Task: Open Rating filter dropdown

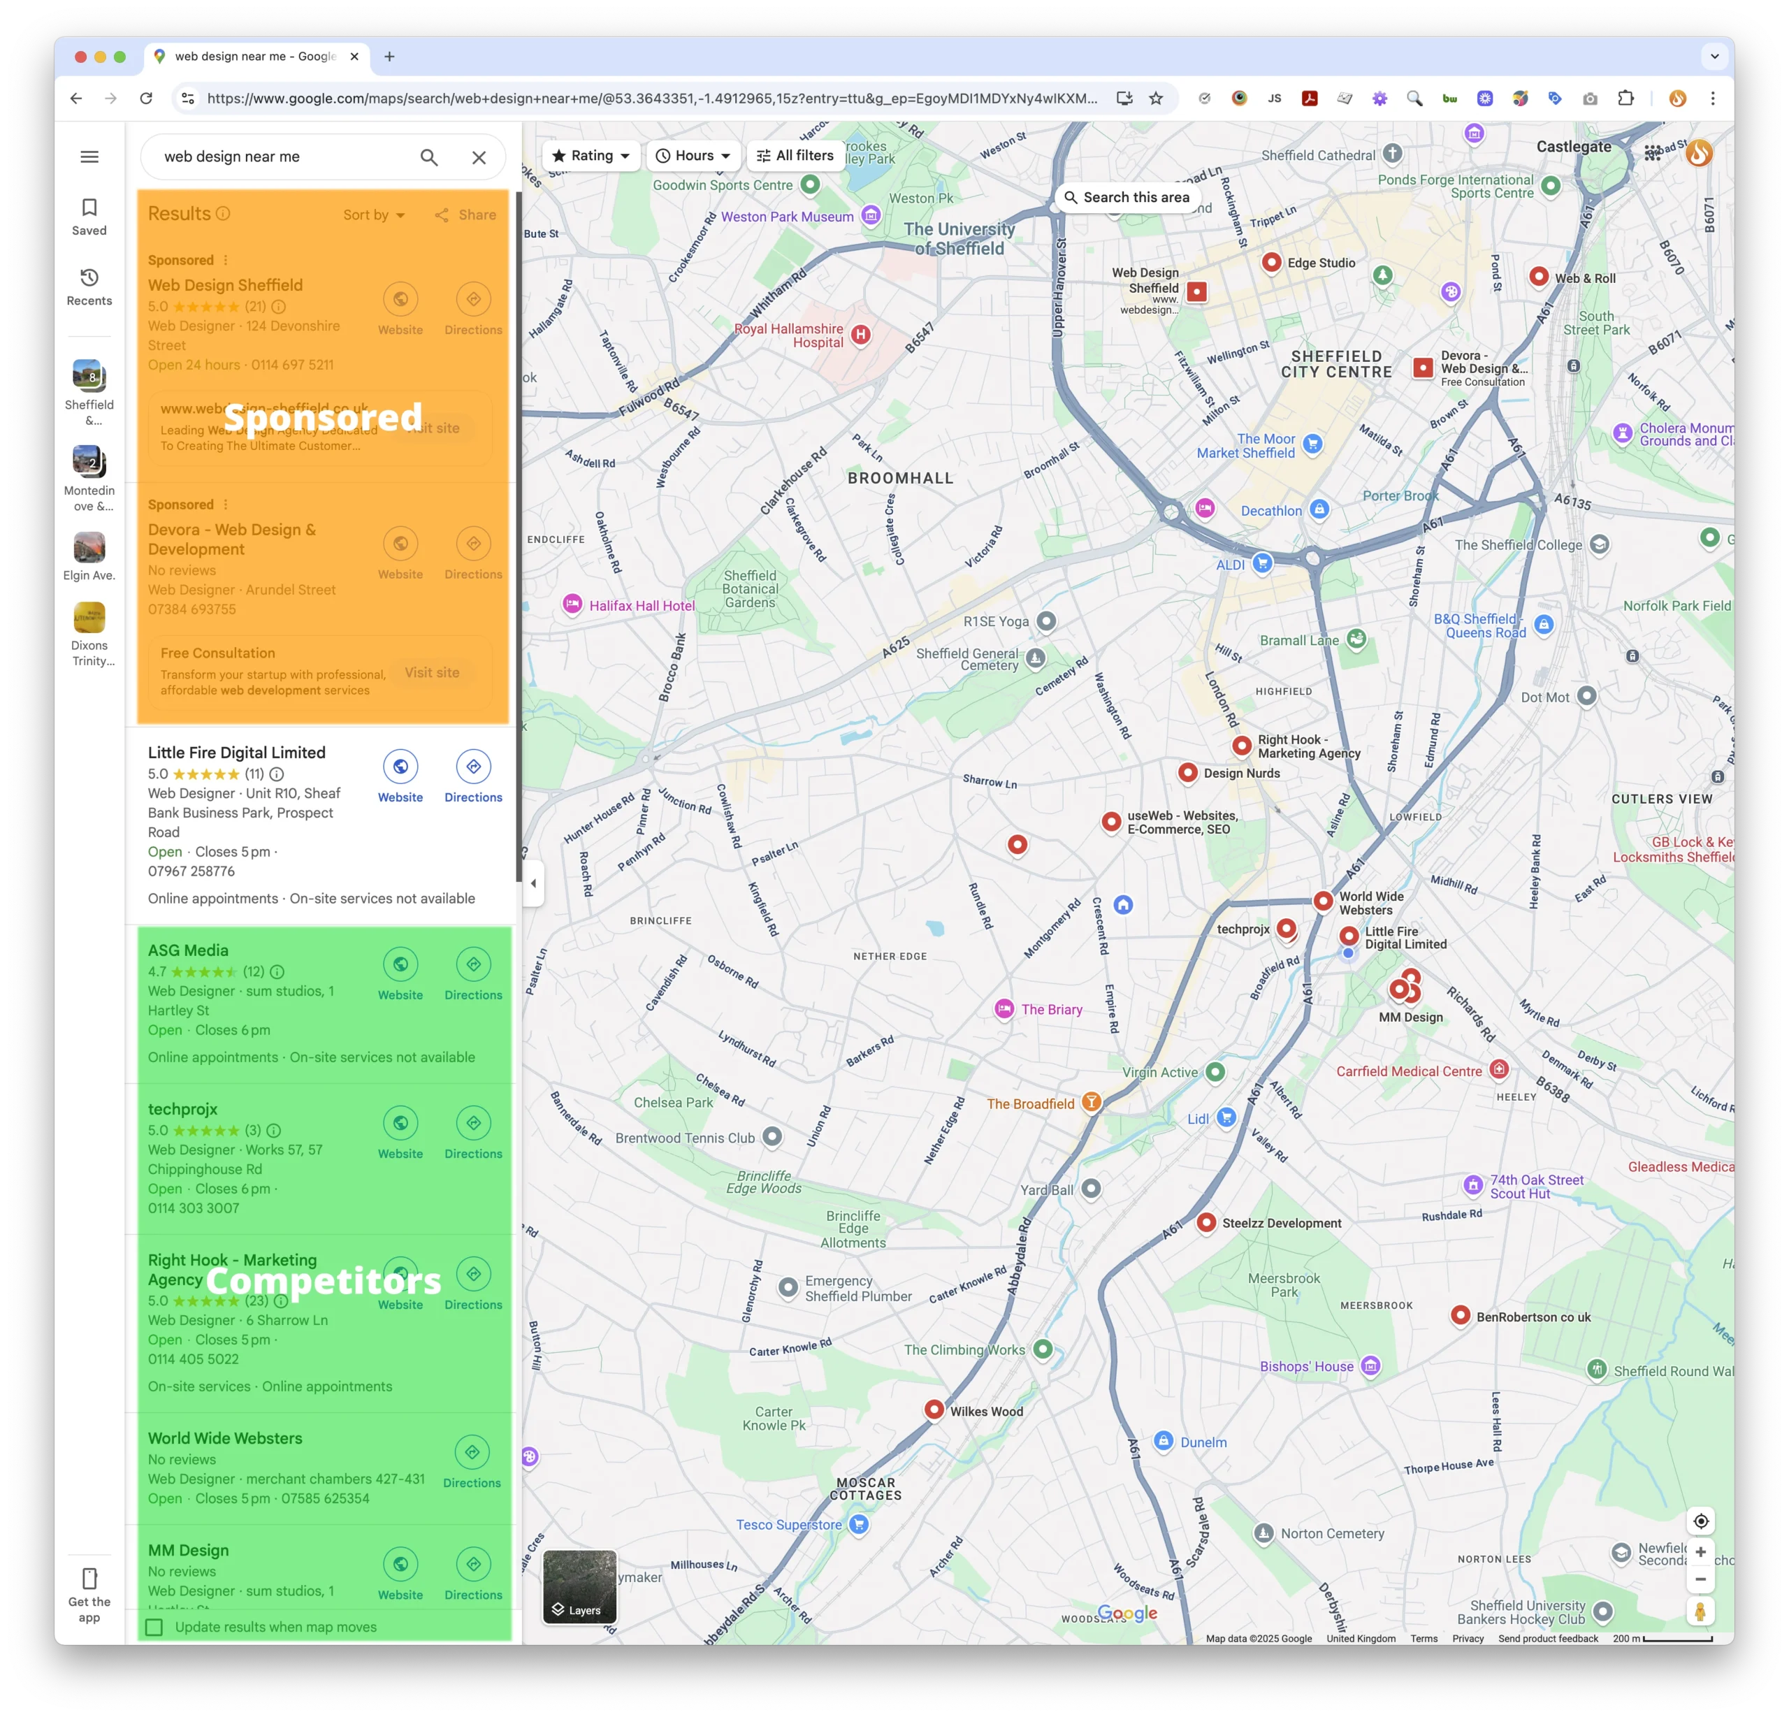Action: click(x=591, y=156)
